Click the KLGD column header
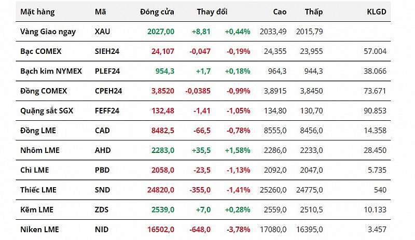Viewport: 415px width, 240px height. click(376, 11)
